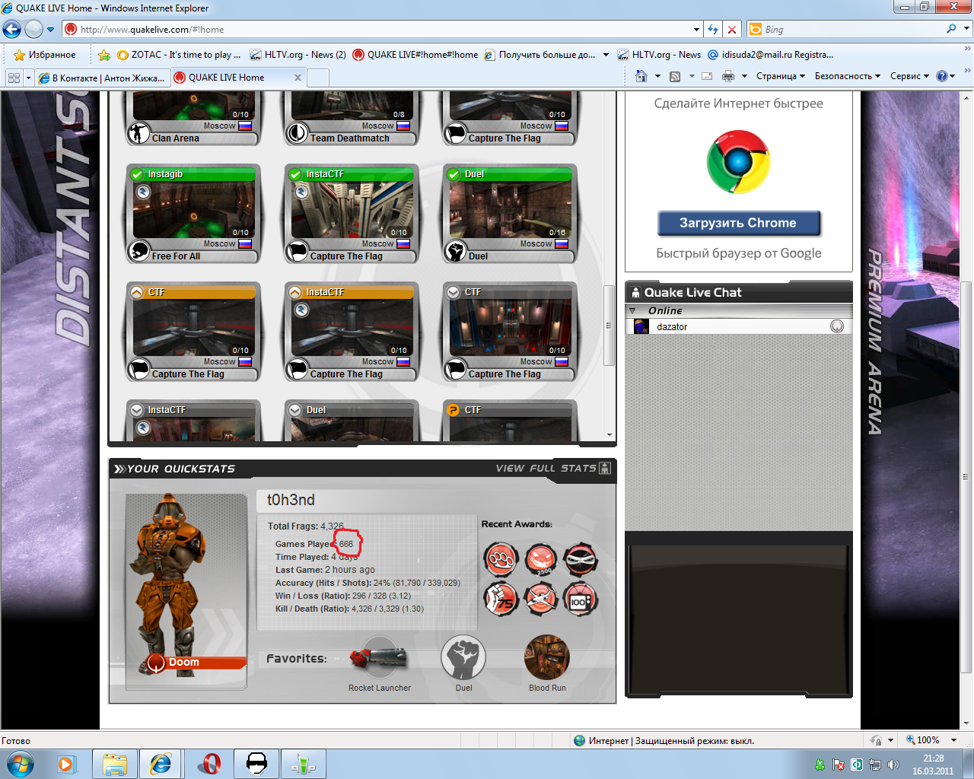The image size is (974, 779).
Task: Open ZOTAC favorites bar link
Action: pos(180,55)
